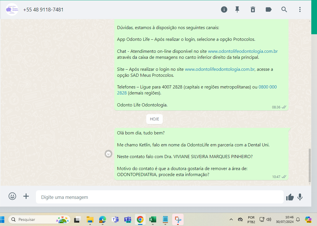Click the HOJE date divider badge

click(x=155, y=119)
